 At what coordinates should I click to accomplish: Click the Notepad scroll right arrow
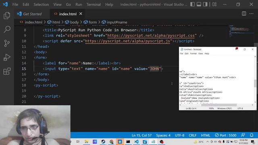(252, 105)
